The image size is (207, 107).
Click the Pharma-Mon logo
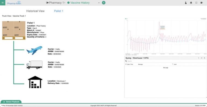tap(14, 3)
